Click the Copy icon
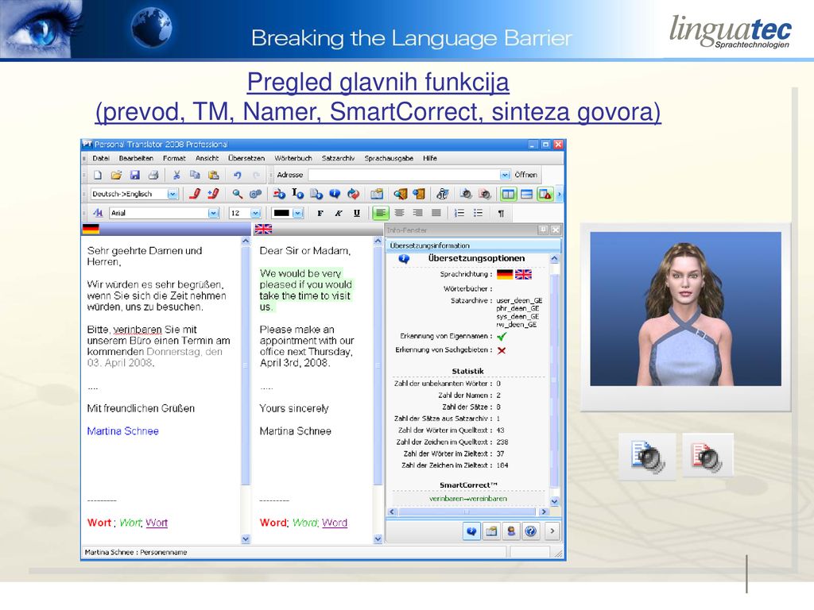The height and width of the screenshot is (610, 814). tap(195, 175)
